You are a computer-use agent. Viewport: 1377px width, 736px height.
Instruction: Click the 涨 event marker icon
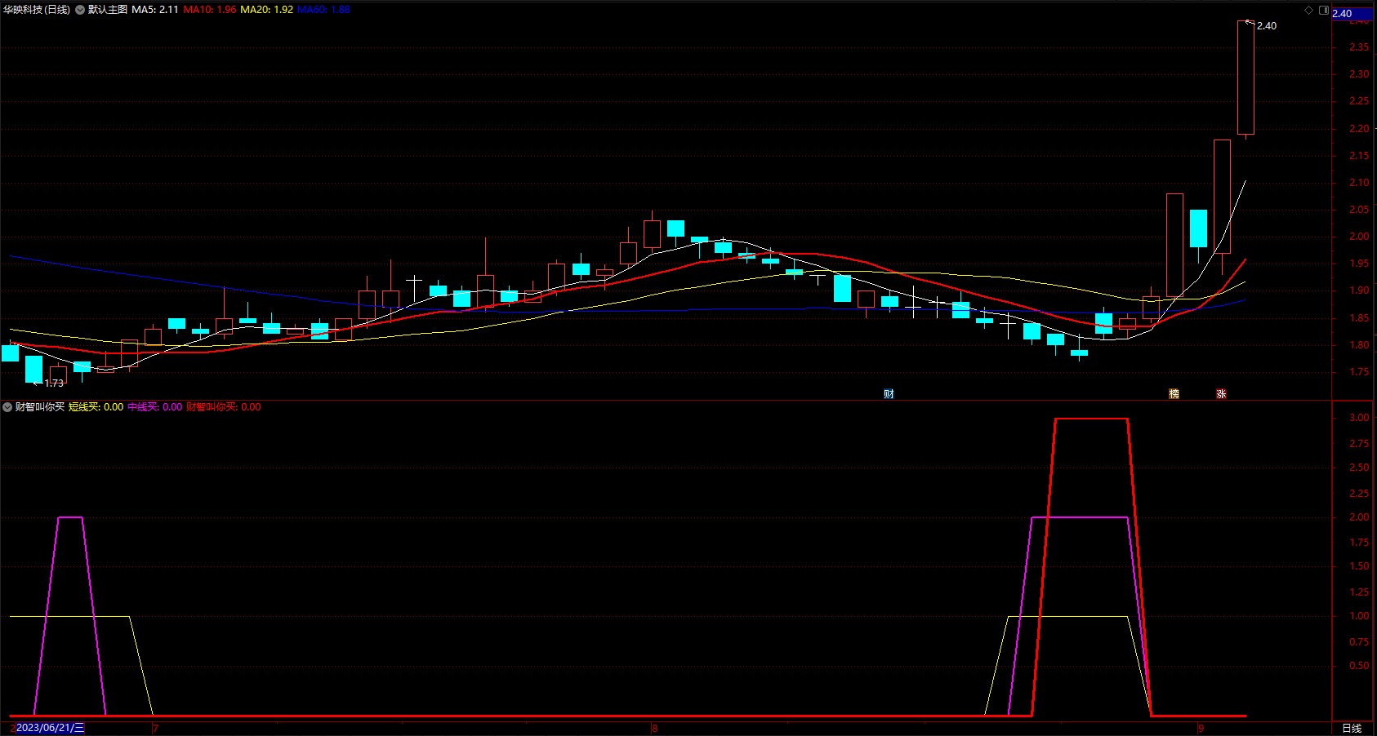coord(1221,394)
